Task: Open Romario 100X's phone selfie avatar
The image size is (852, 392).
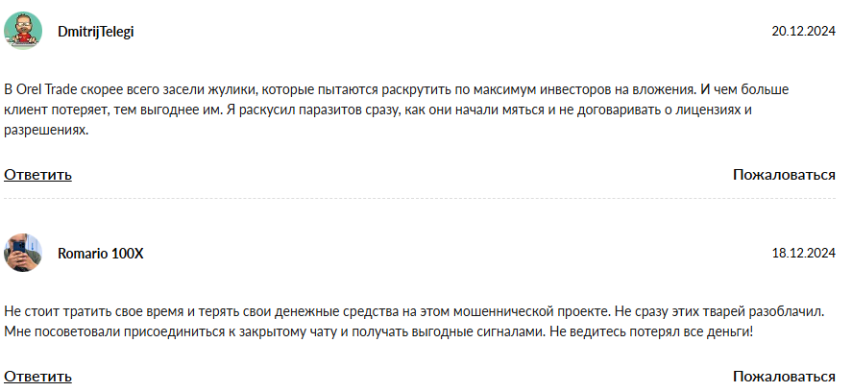Action: click(x=23, y=253)
